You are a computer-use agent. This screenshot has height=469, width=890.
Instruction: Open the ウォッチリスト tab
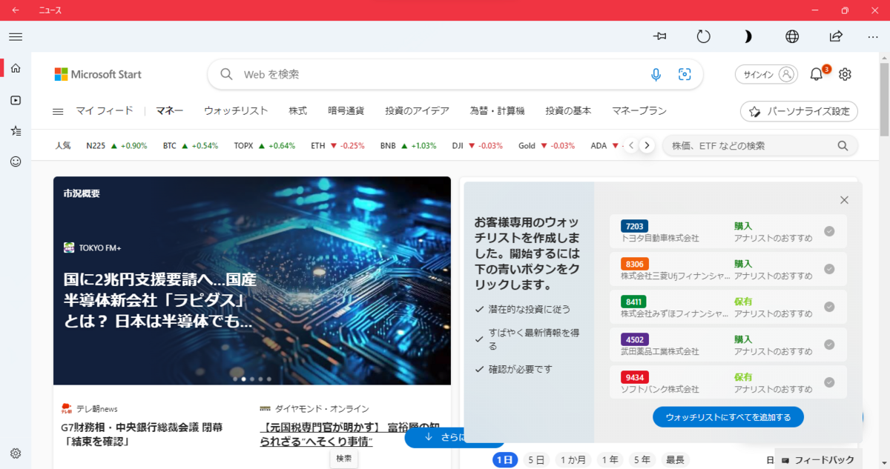(236, 111)
